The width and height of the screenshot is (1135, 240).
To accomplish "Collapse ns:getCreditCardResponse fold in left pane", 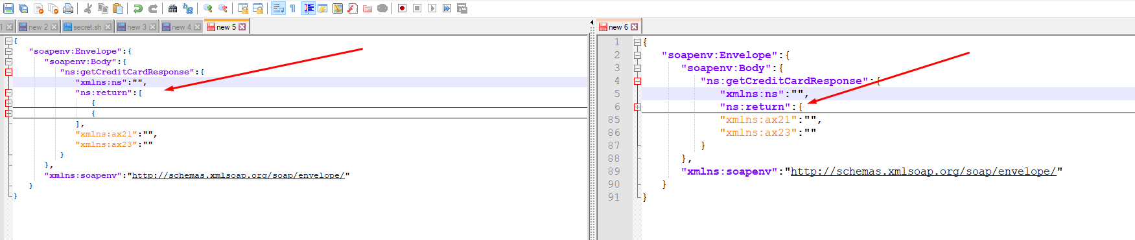I will [x=8, y=72].
